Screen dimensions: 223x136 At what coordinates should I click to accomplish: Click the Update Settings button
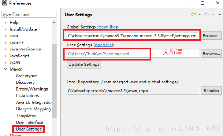pos(84,64)
